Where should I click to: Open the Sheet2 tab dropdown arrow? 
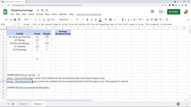(43, 104)
